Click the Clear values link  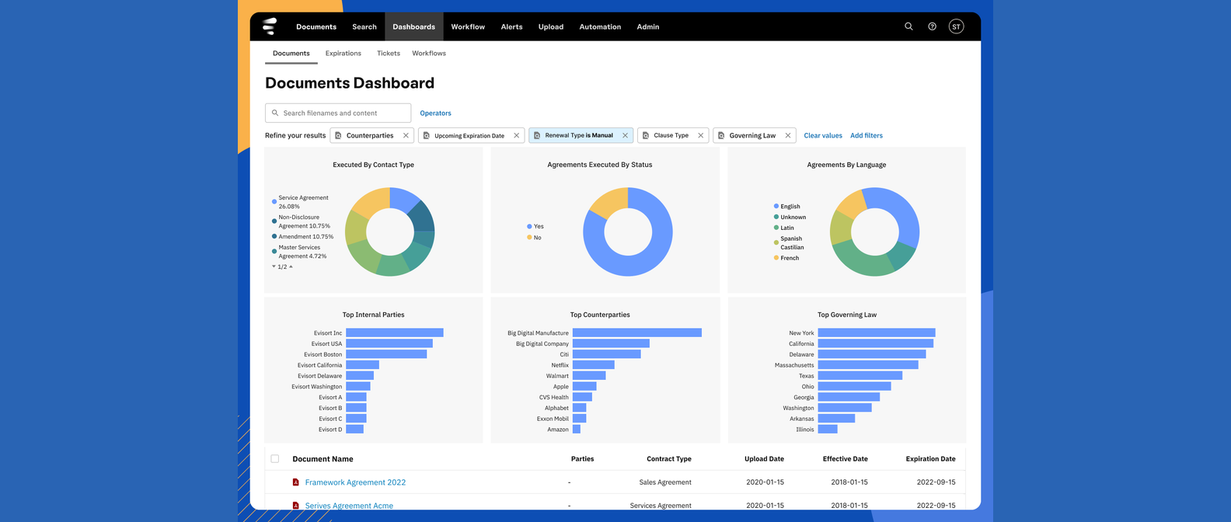pos(823,135)
